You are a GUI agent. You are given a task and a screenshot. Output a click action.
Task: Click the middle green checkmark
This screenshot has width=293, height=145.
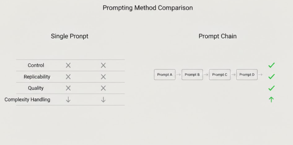pyautogui.click(x=271, y=76)
